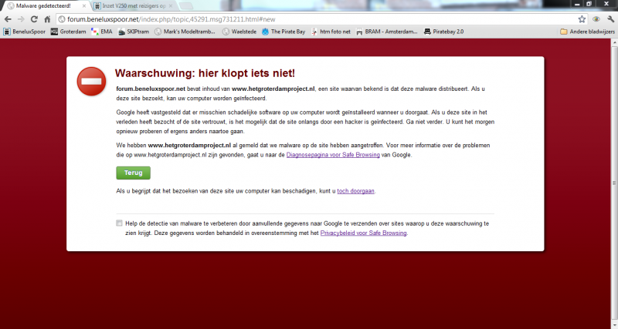Click the toch doorgaan link
The width and height of the screenshot is (618, 329).
click(355, 191)
